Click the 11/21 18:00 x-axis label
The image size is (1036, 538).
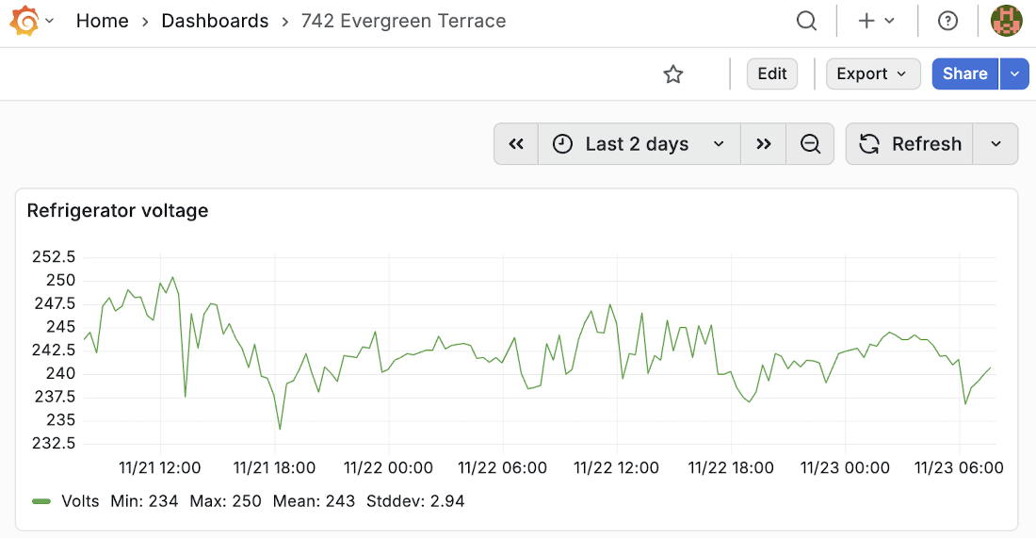(274, 468)
